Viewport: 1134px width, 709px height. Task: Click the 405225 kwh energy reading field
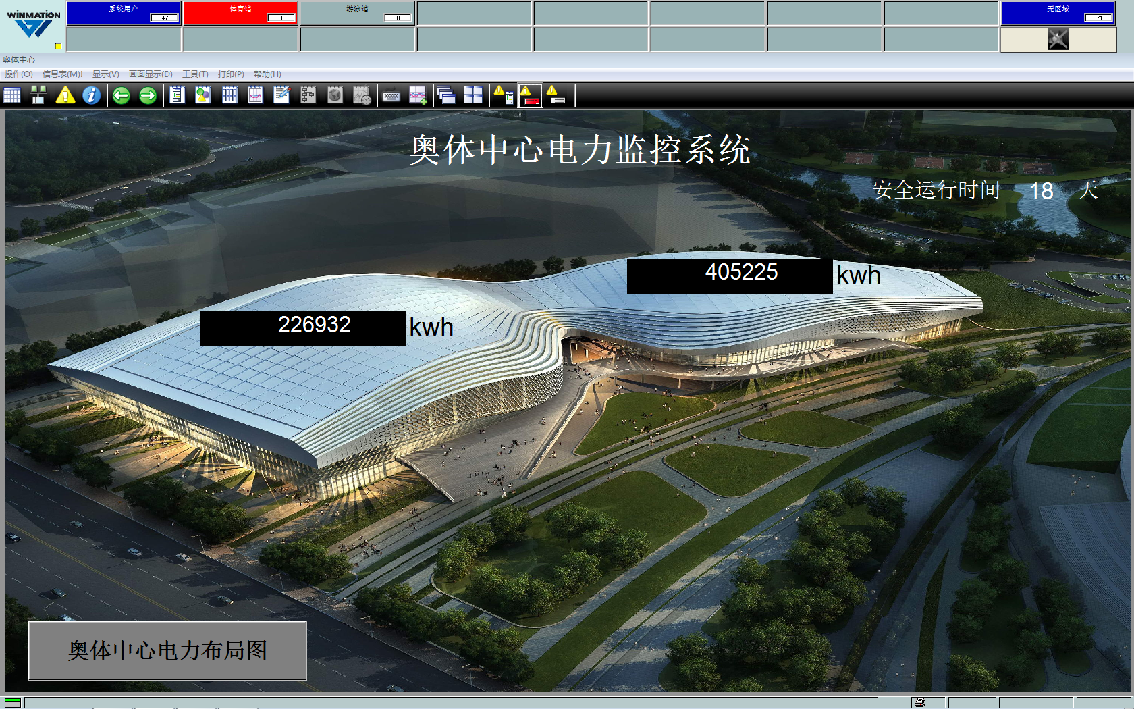729,275
